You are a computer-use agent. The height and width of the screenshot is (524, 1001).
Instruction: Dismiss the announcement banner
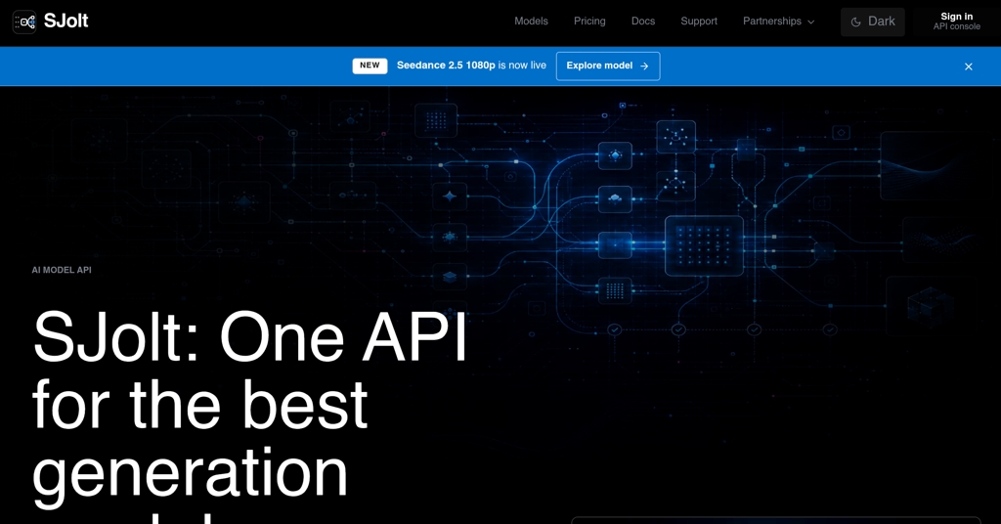(969, 66)
